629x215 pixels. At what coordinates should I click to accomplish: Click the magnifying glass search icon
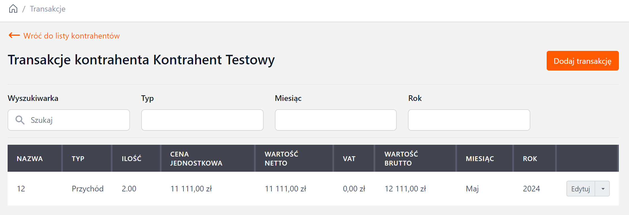pyautogui.click(x=20, y=120)
